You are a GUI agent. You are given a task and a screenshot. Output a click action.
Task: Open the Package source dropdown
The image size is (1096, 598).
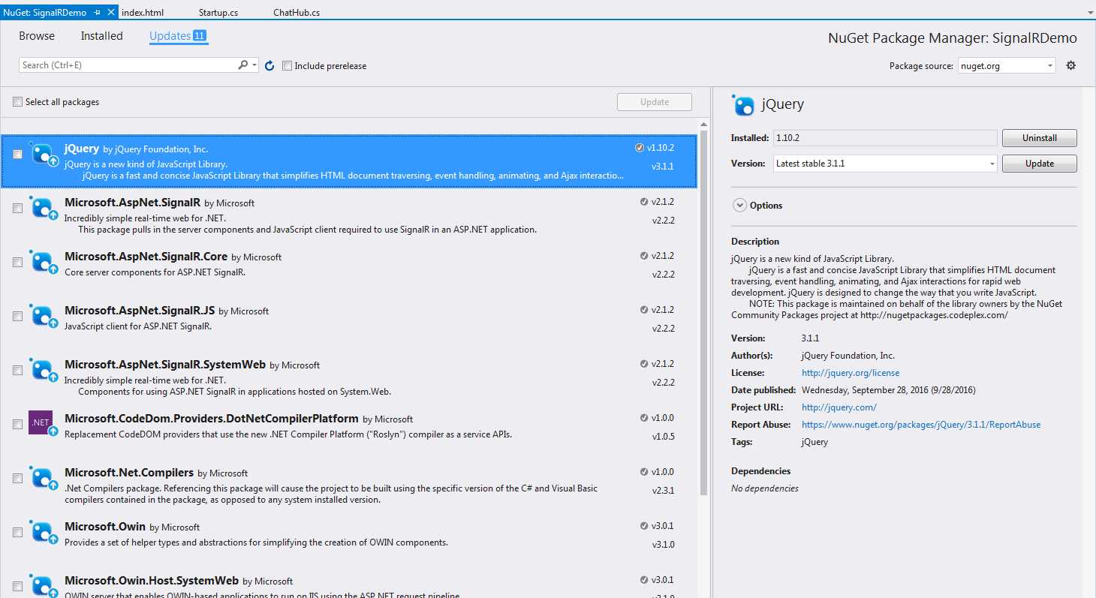(x=1007, y=66)
